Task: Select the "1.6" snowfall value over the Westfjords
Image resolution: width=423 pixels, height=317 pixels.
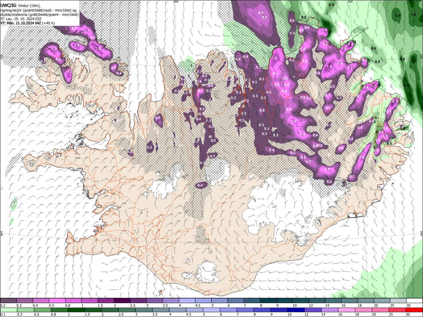Action: [98, 48]
